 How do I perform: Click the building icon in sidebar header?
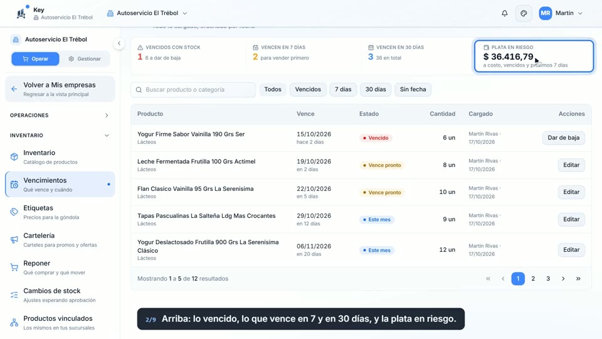(16, 39)
